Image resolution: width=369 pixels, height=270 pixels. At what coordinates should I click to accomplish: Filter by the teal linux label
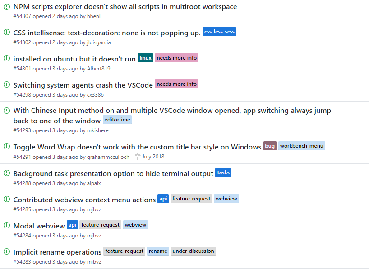click(x=145, y=58)
